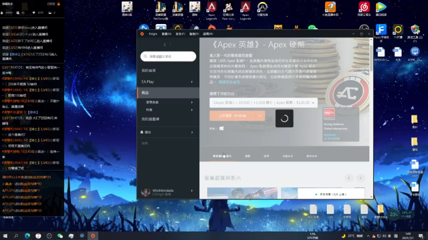Expand the notifications arrow in sidebar
Viewport: 428px width, 240px height.
(x=192, y=132)
